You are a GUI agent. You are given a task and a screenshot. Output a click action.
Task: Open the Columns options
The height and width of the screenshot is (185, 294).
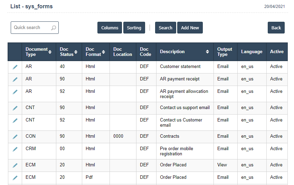(x=110, y=28)
